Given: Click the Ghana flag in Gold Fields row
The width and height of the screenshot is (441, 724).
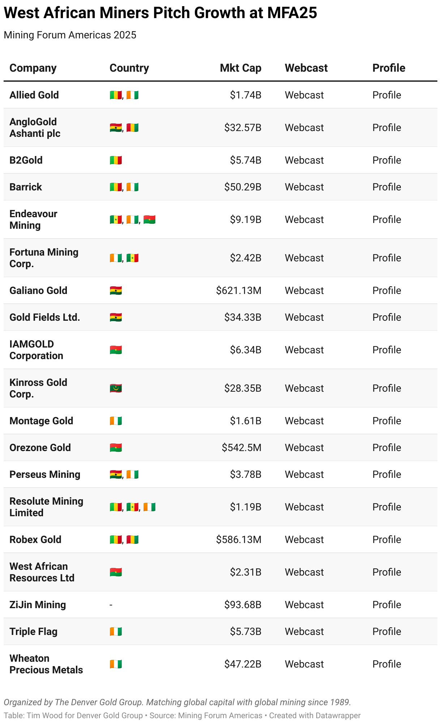Looking at the screenshot, I should pos(116,317).
